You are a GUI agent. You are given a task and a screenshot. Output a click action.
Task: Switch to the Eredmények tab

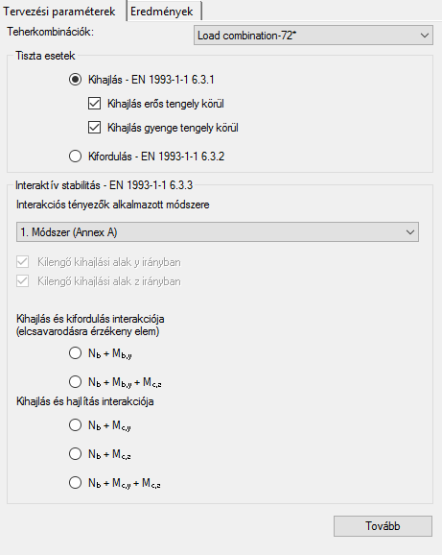coord(164,12)
